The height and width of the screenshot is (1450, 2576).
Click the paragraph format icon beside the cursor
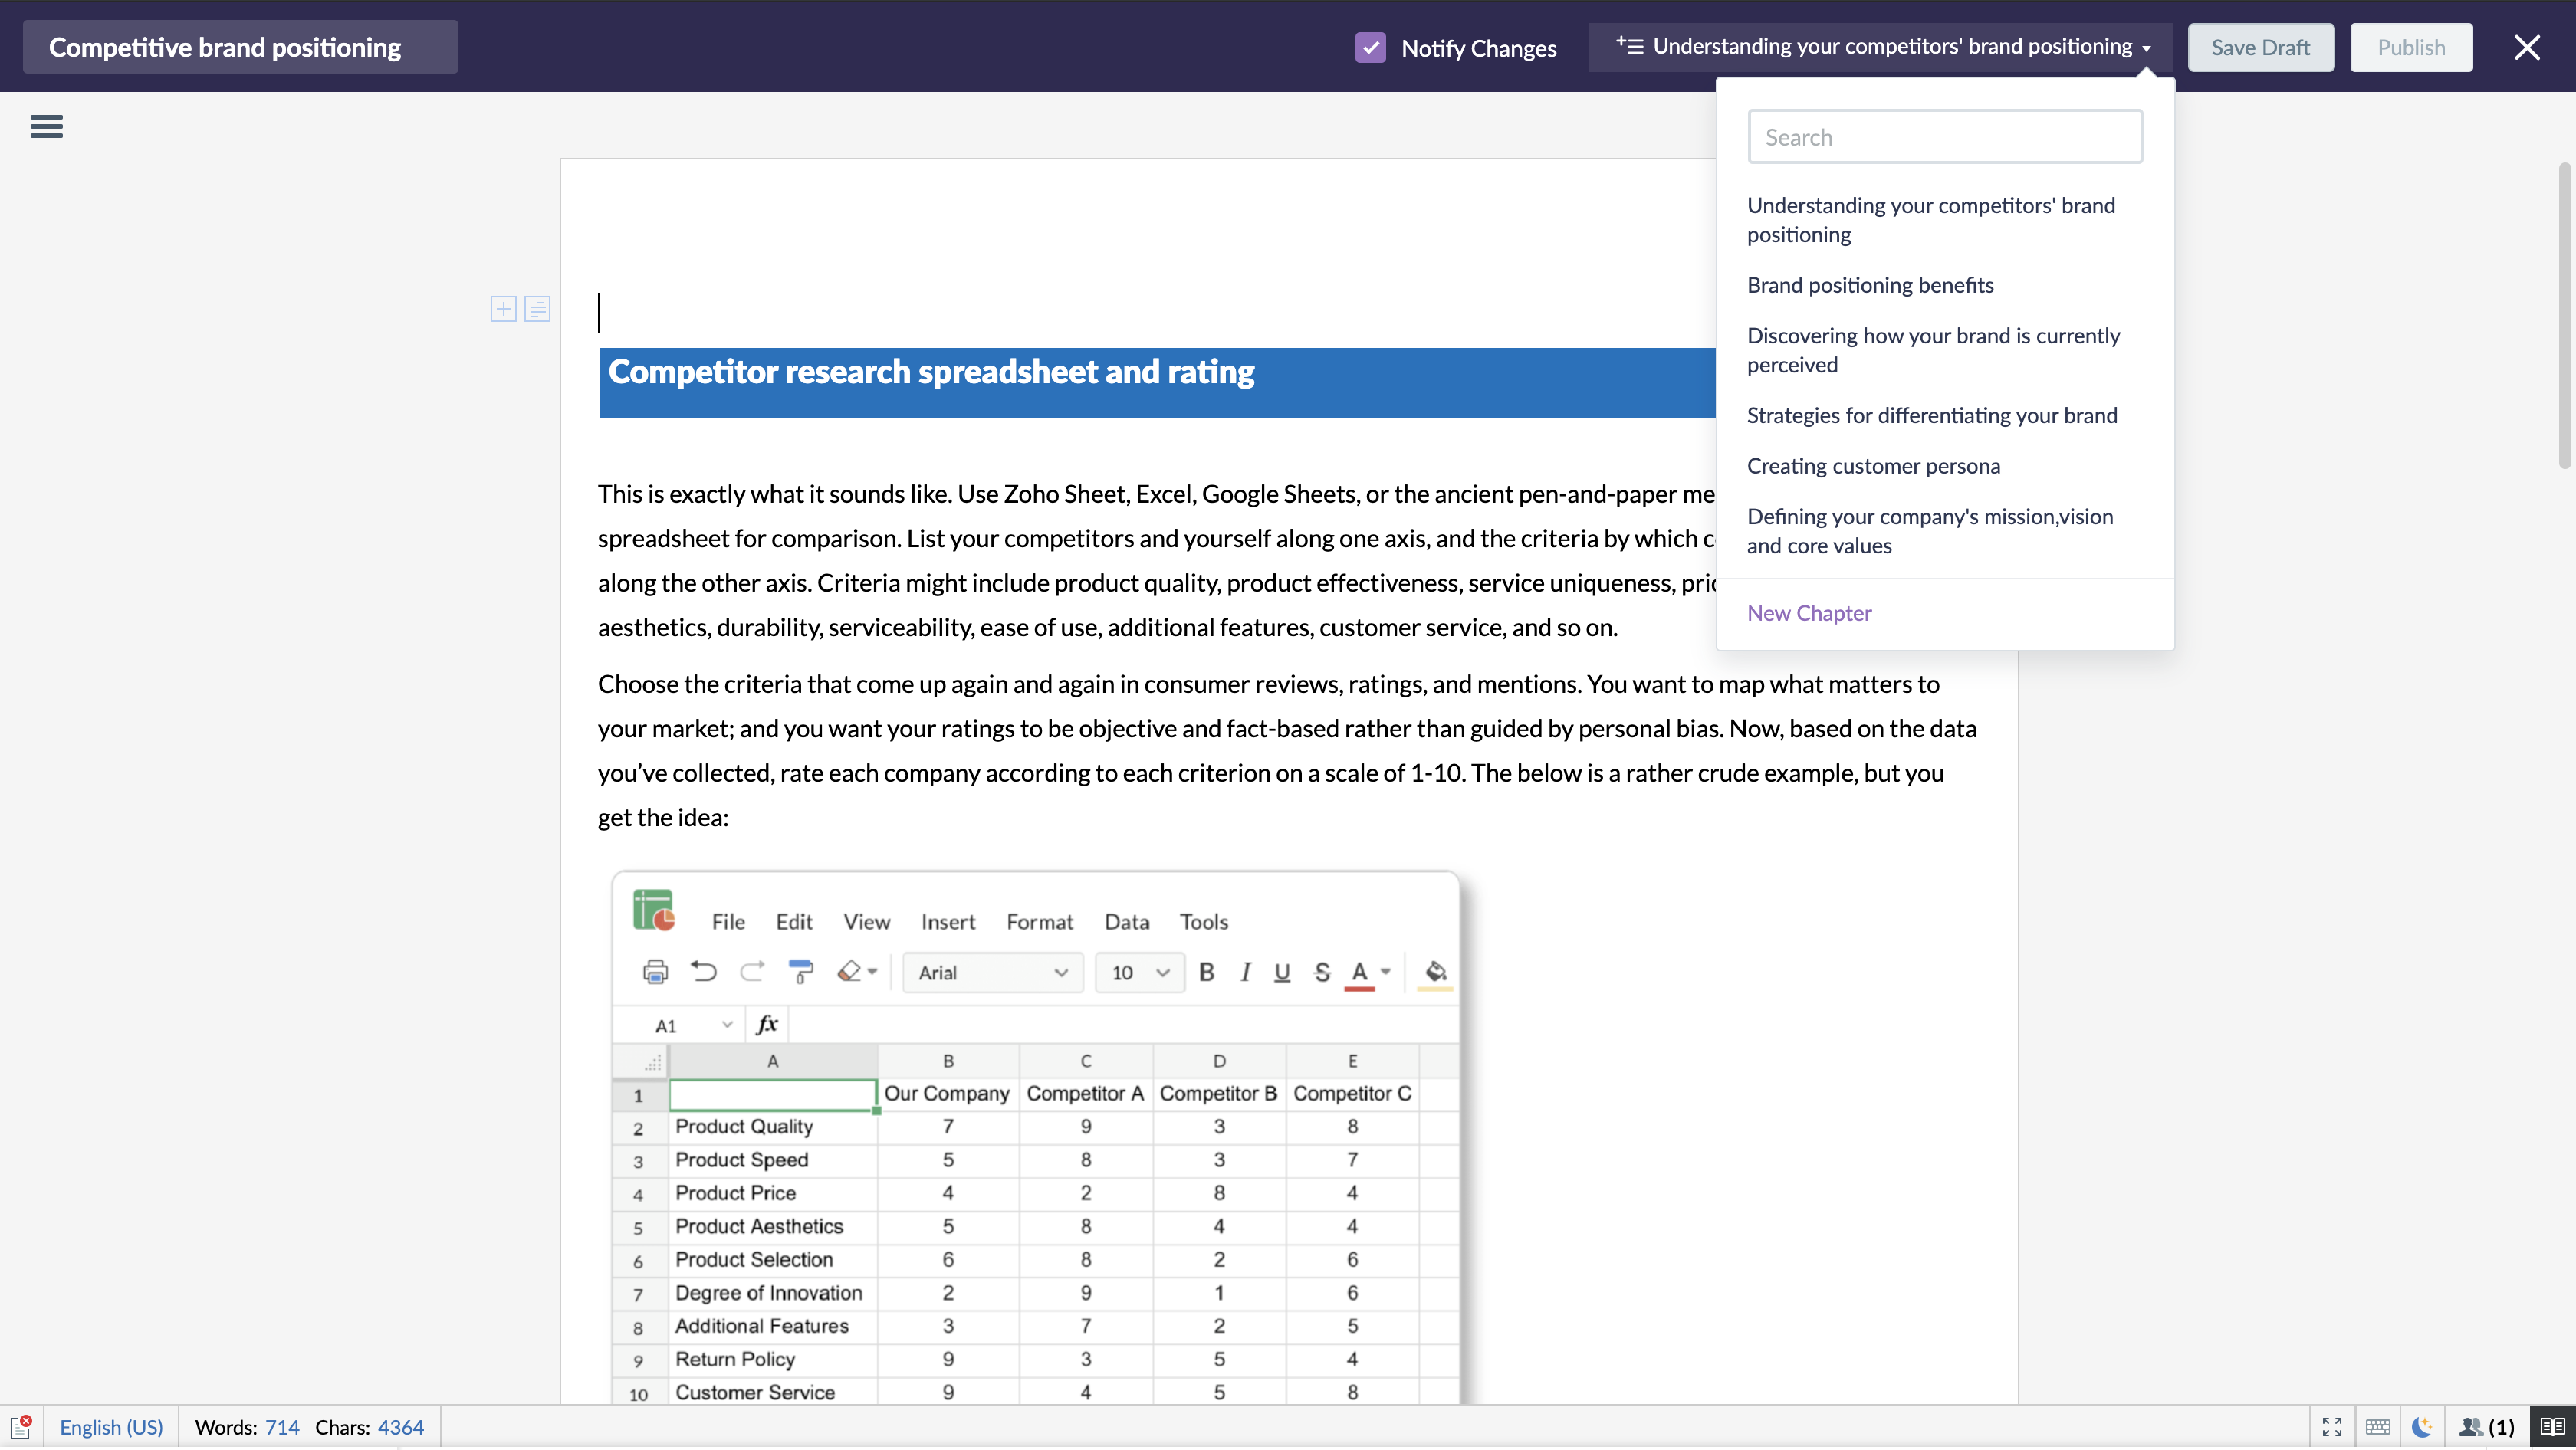(x=537, y=309)
